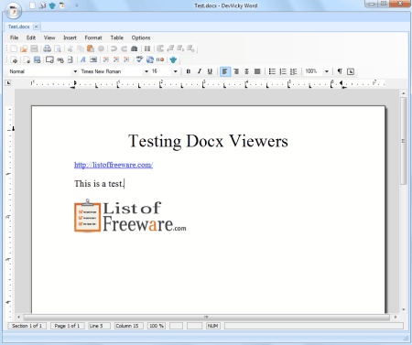Viewport: 412px width, 345px height.
Task: Open print preview with the magnifier page icon
Action: click(58, 49)
